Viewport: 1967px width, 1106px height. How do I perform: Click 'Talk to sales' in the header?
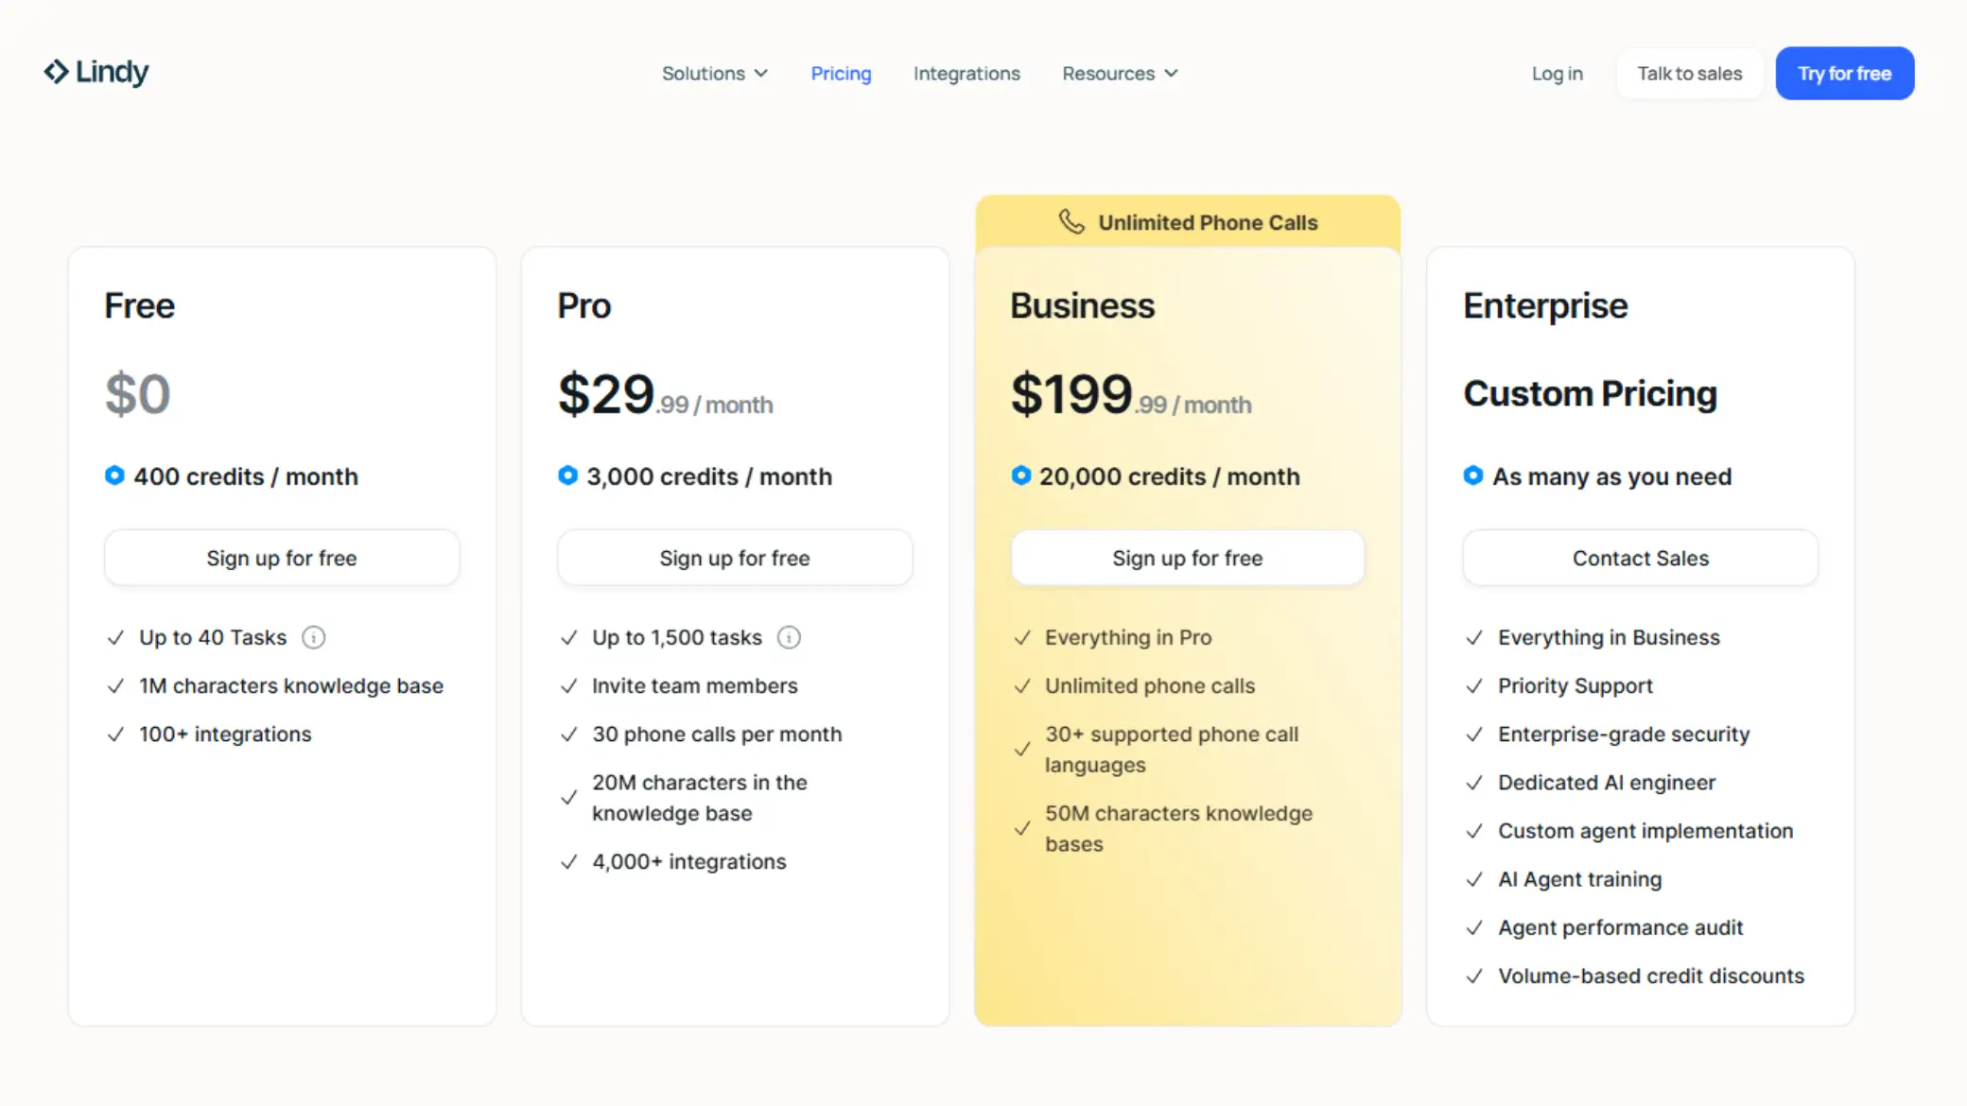(x=1689, y=73)
